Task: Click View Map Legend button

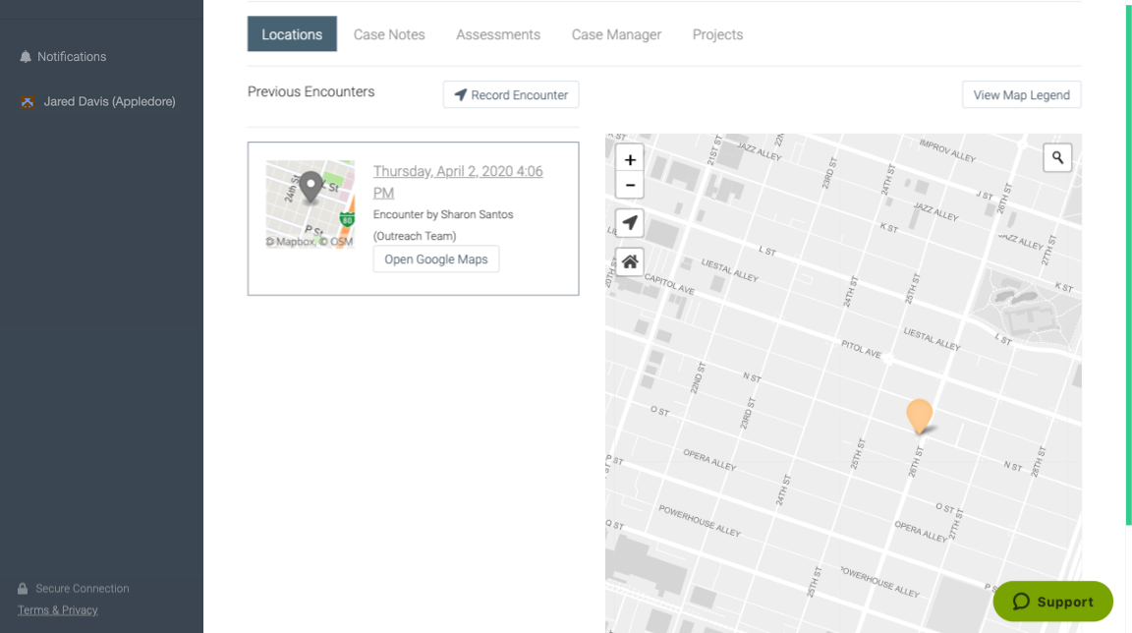Action: [x=1022, y=94]
